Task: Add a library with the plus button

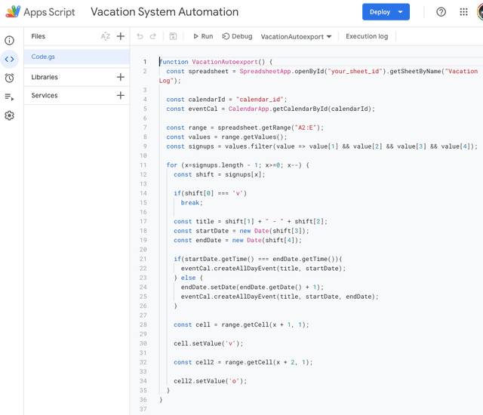Action: coord(121,77)
